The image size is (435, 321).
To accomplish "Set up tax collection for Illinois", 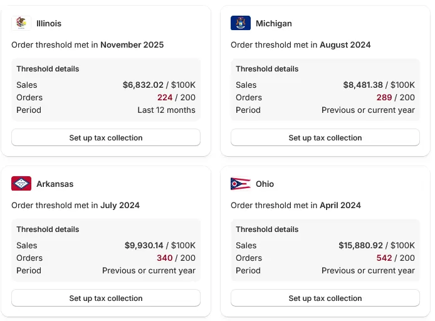I will pos(106,138).
